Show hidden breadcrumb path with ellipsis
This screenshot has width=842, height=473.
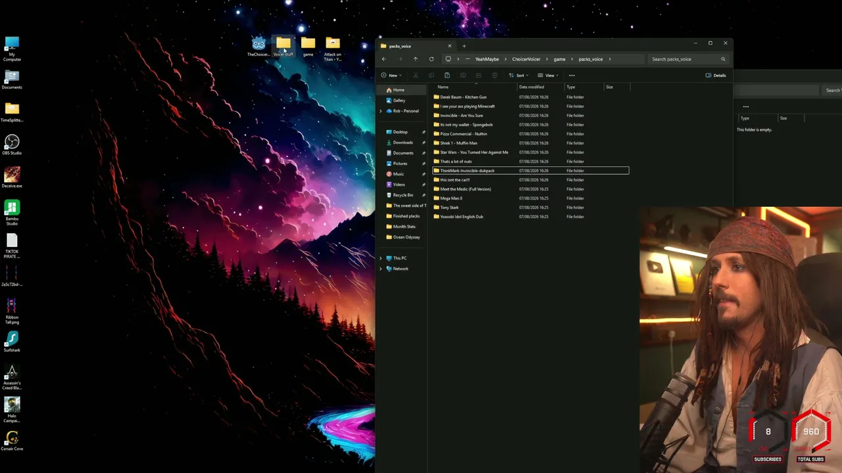(x=468, y=59)
